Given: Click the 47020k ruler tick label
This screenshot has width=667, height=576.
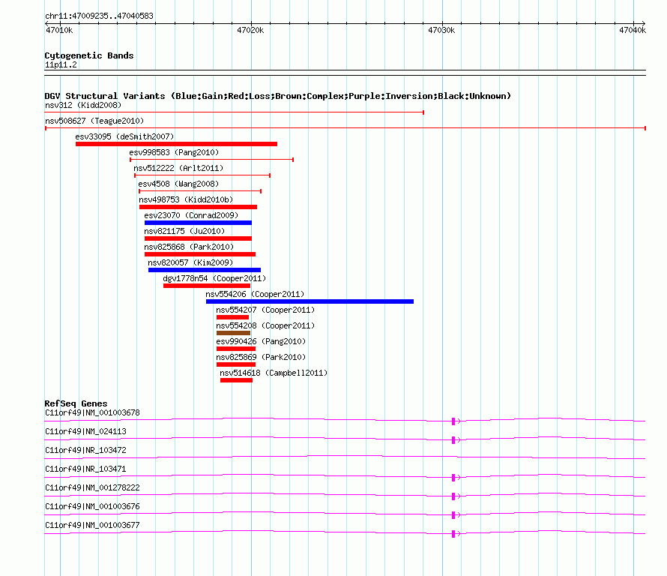Looking at the screenshot, I should 250,30.
